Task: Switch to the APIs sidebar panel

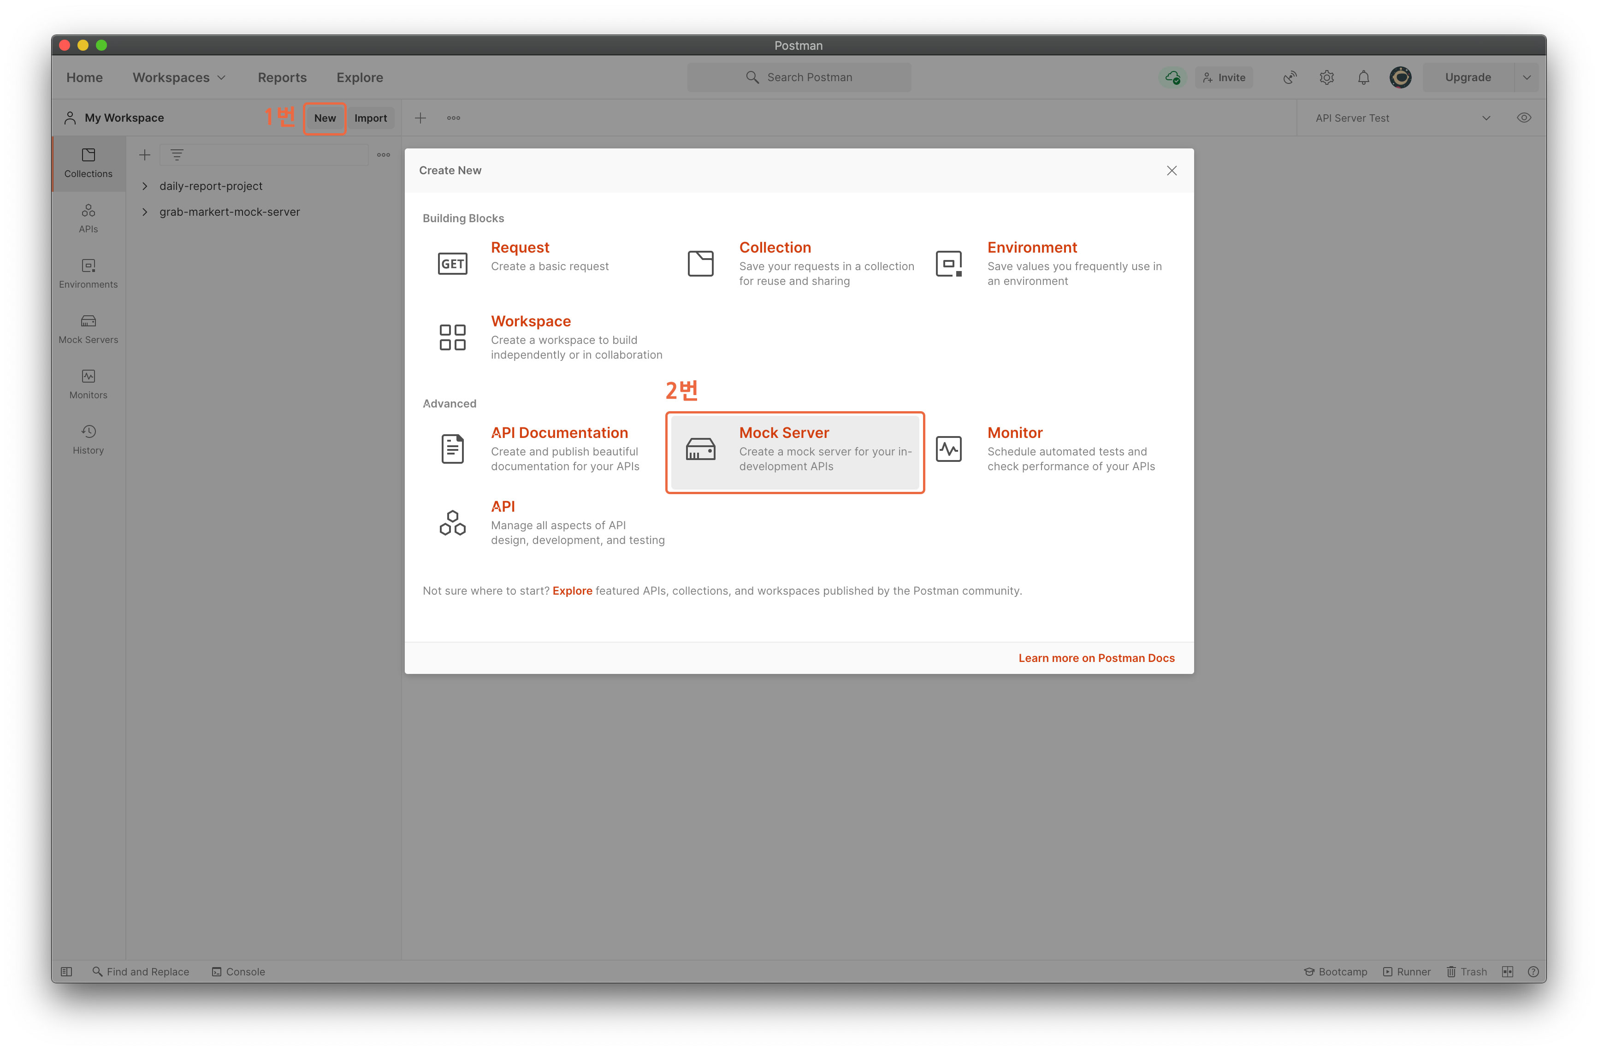Action: [88, 218]
